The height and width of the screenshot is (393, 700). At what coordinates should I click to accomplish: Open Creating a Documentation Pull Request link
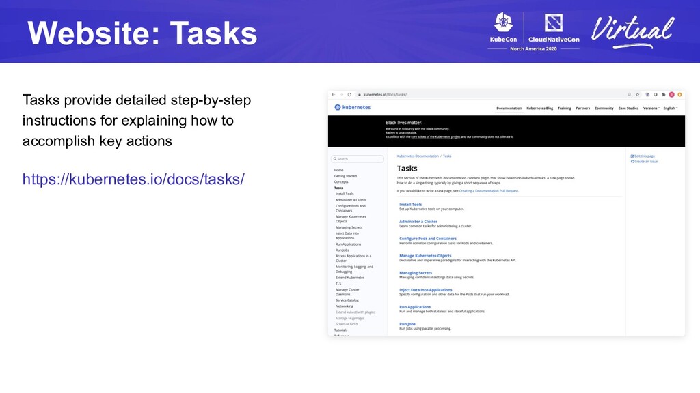coord(489,191)
